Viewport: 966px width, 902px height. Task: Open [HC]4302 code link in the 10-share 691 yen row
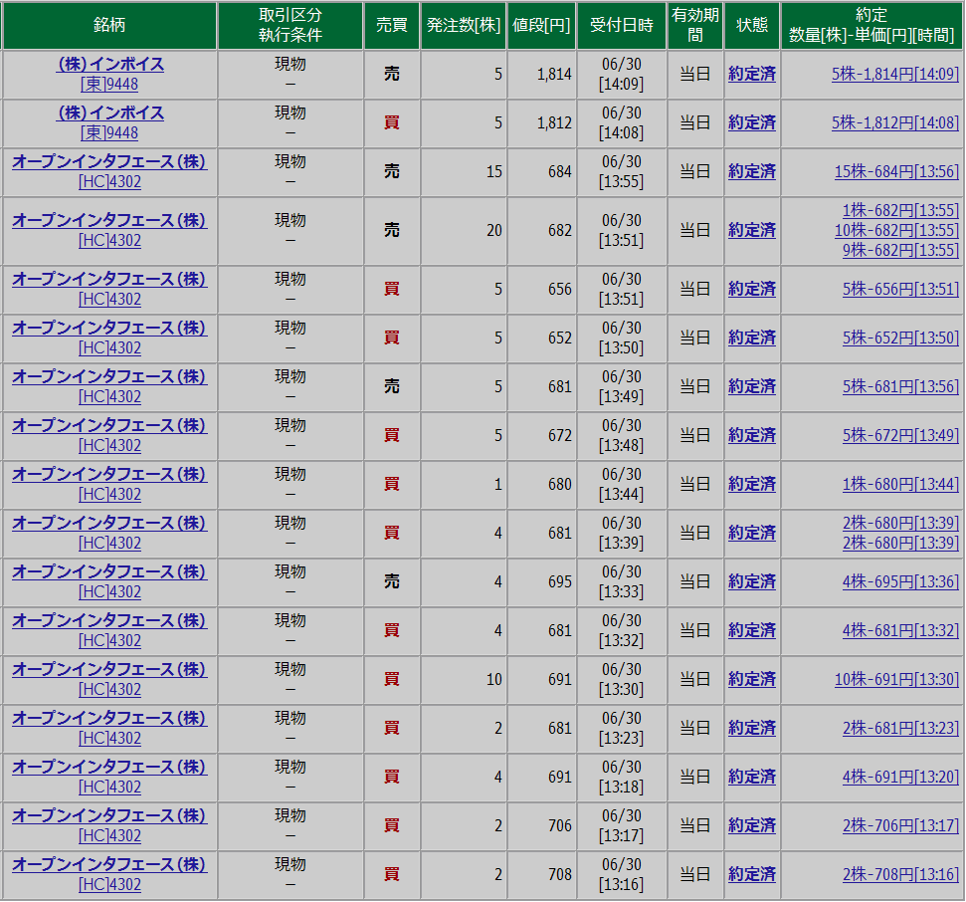[109, 689]
